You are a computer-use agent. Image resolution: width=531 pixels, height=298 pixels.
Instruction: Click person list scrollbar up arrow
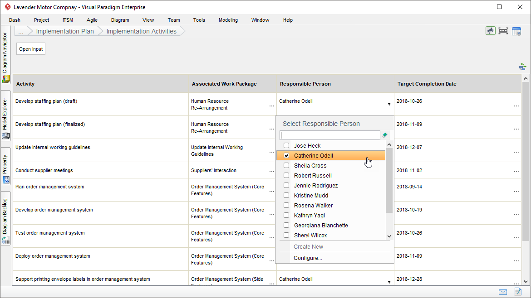click(x=389, y=144)
